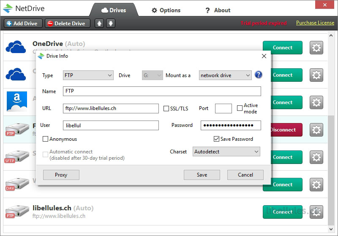The height and width of the screenshot is (236, 338).
Task: Open settings gear for SFTP drive row
Action: pos(316,157)
